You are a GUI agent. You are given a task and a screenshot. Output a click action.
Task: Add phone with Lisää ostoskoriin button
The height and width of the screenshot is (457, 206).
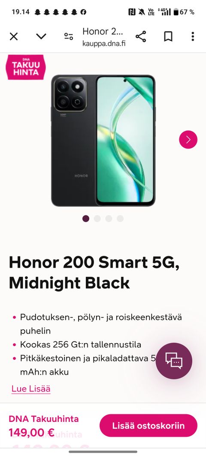[148, 426]
